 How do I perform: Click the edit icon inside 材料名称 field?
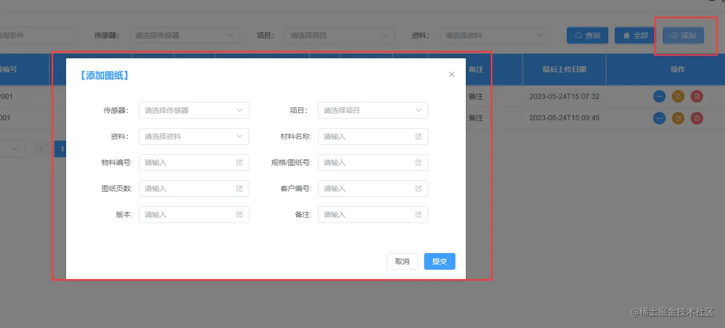click(x=418, y=136)
